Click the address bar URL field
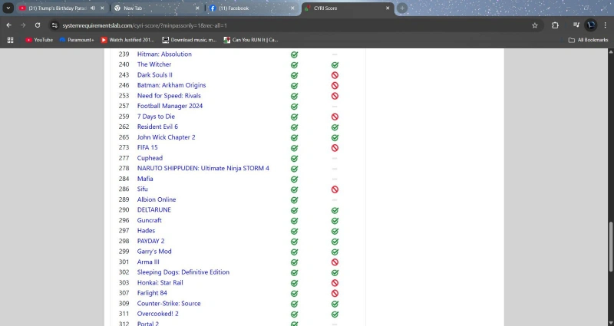 click(x=295, y=25)
